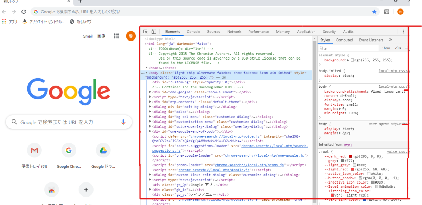
Task: Switch to the Event Listeners tab
Action: pos(371,40)
